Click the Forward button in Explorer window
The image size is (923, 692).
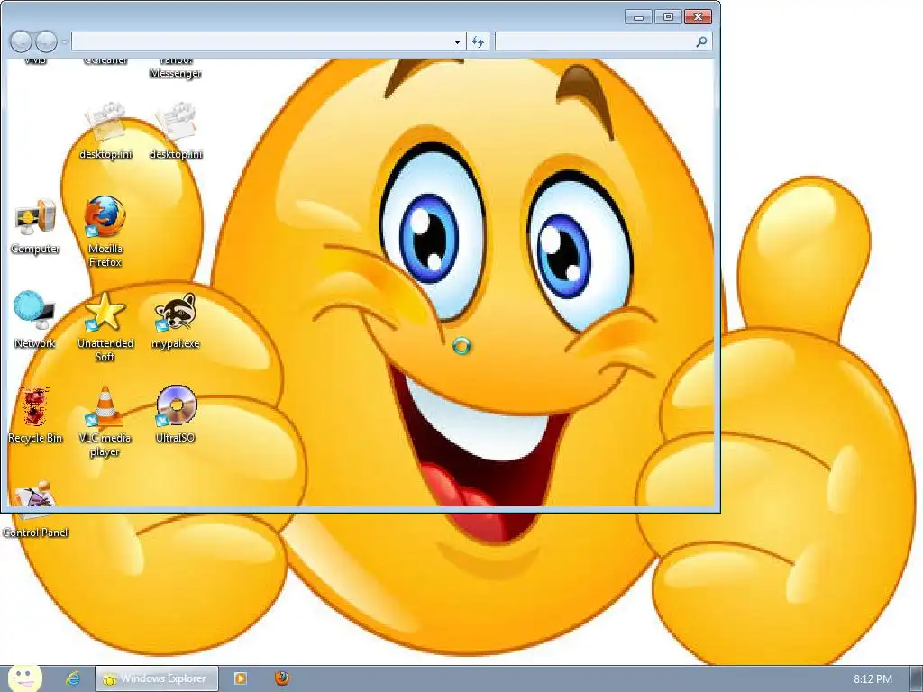tap(46, 41)
